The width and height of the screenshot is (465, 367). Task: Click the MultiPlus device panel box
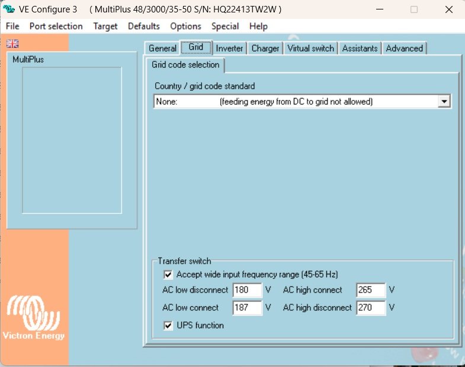72,140
